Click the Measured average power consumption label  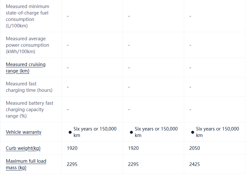pyautogui.click(x=27, y=45)
